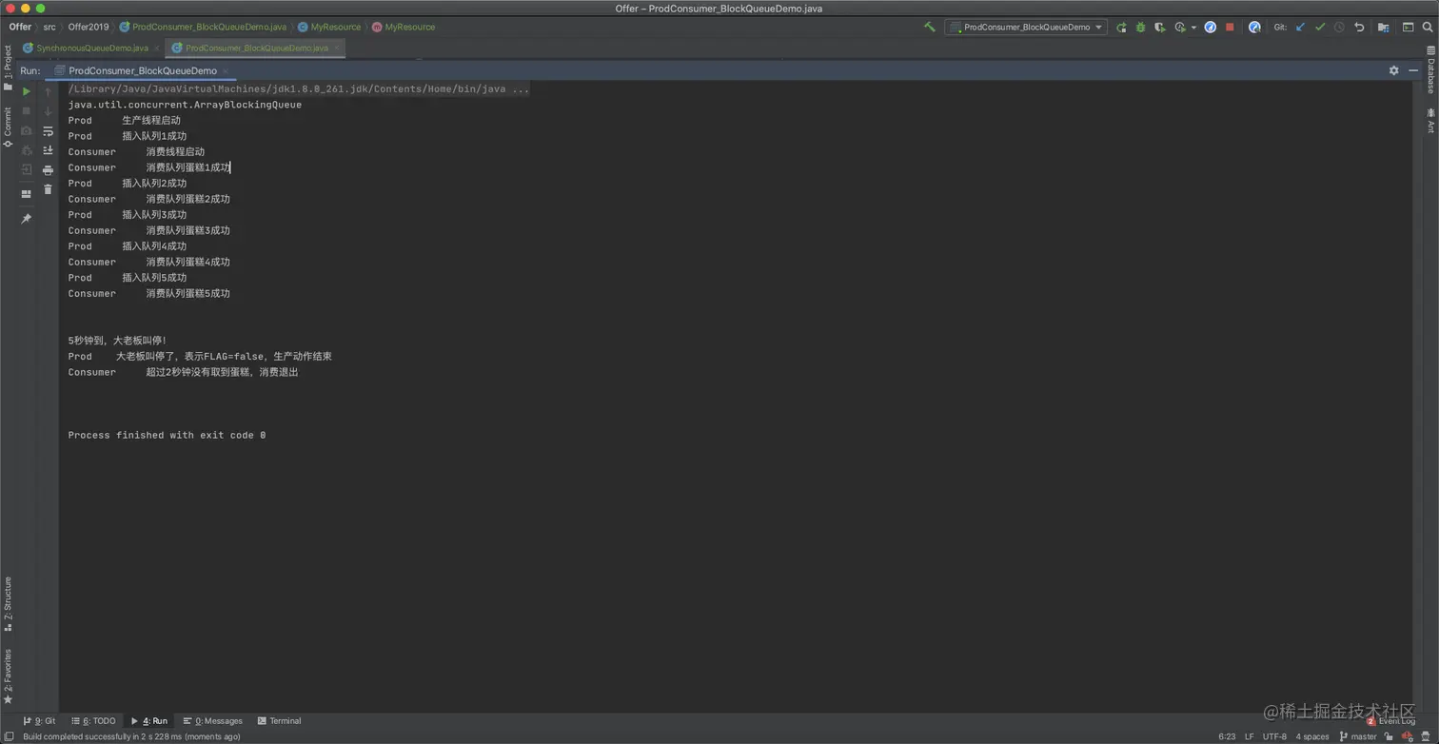Select the ProdConsumer_BlockQueueDemo run tab
This screenshot has height=744, width=1439.
pos(142,71)
